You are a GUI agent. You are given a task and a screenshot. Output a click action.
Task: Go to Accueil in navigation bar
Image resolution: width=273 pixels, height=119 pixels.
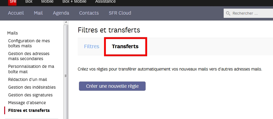(x=16, y=13)
